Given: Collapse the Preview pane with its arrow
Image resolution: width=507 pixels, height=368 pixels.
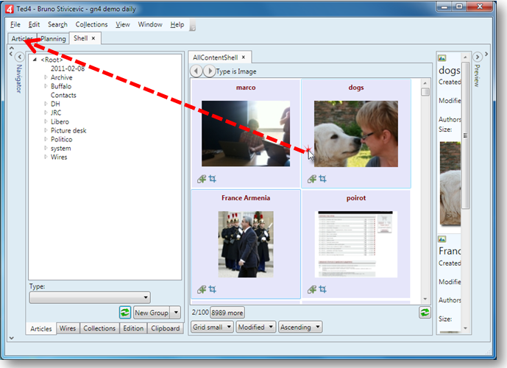Looking at the screenshot, I should [x=478, y=57].
